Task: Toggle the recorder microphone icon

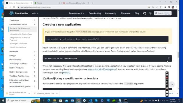Action: (x=167, y=82)
